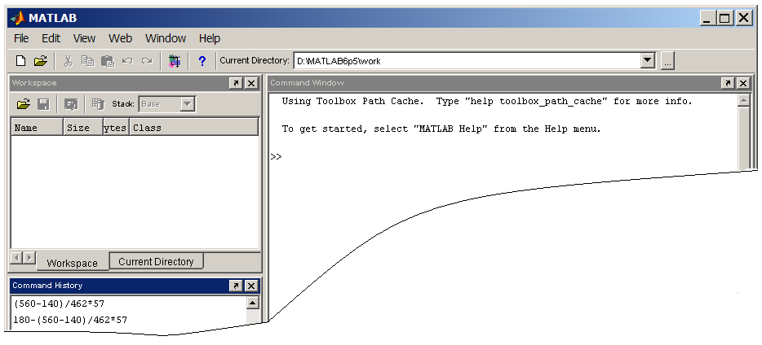Close the Command History panel

[250, 286]
